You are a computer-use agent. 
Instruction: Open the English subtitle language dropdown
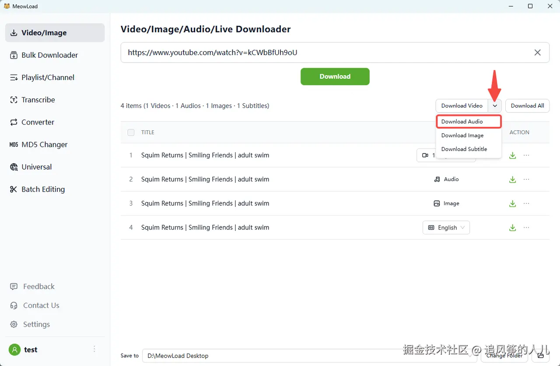point(446,227)
